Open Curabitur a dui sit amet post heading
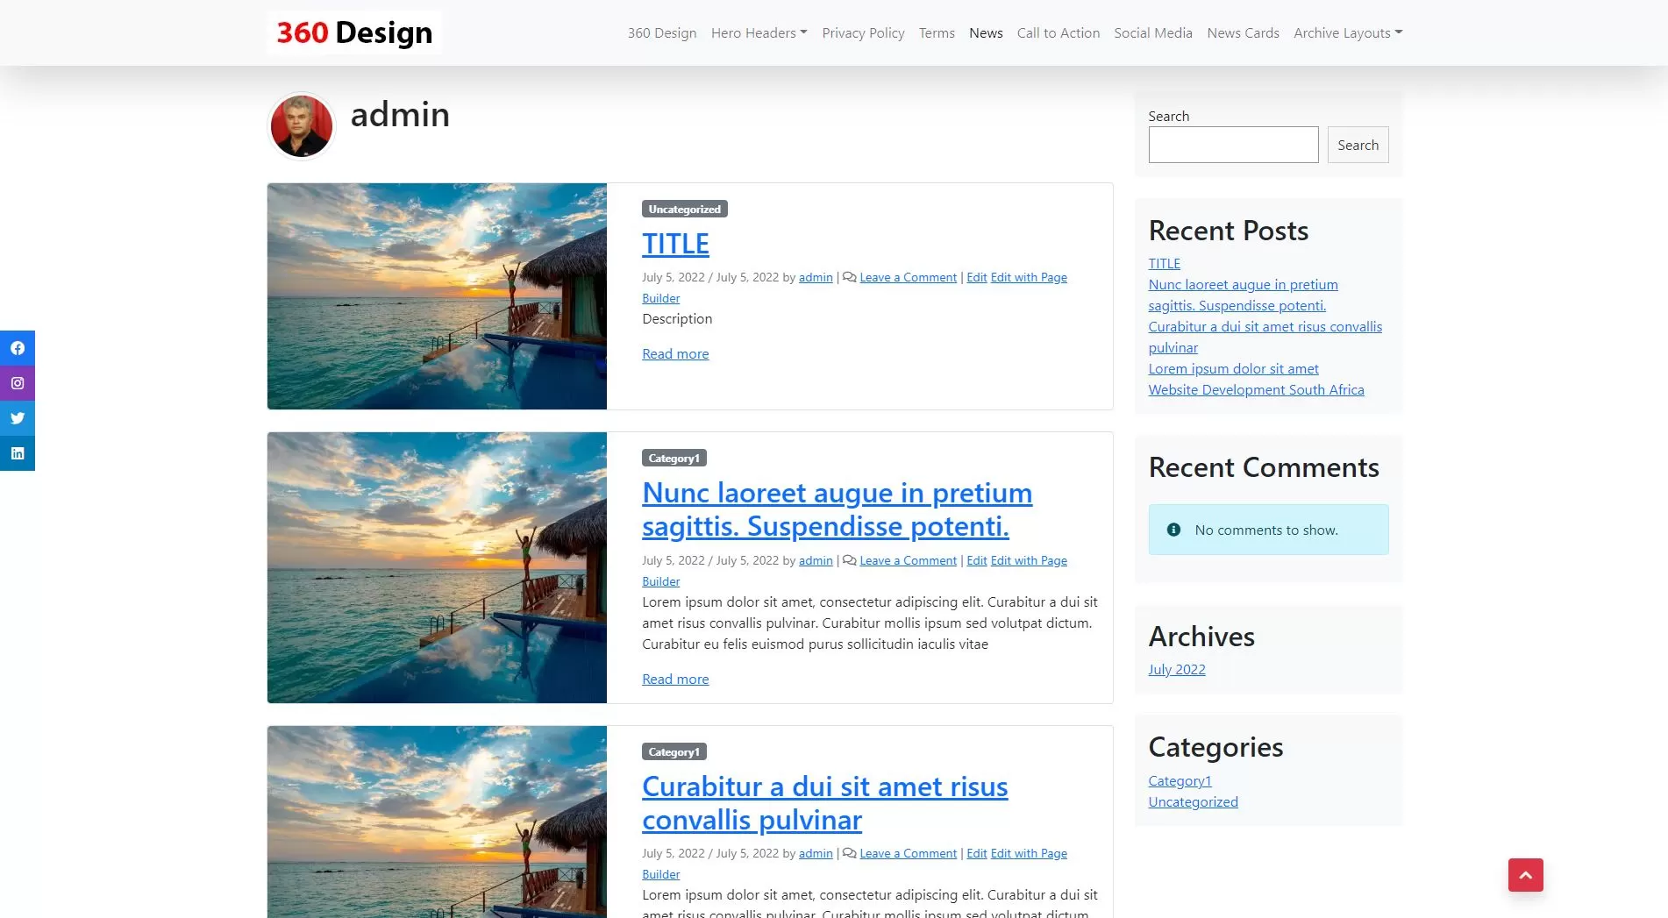 point(824,803)
